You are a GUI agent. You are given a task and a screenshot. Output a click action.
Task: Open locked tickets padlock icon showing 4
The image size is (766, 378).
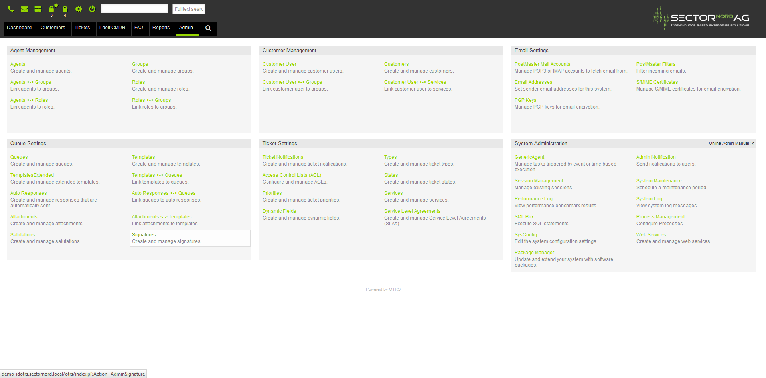pos(65,9)
